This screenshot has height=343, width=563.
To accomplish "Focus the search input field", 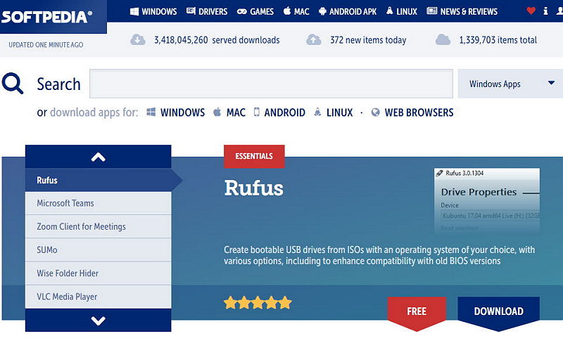I will 271,84.
